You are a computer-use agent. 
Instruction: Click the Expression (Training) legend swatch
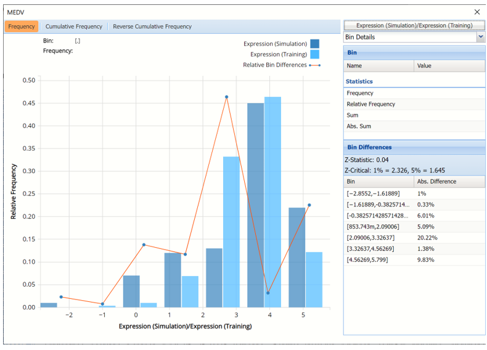tap(314, 55)
